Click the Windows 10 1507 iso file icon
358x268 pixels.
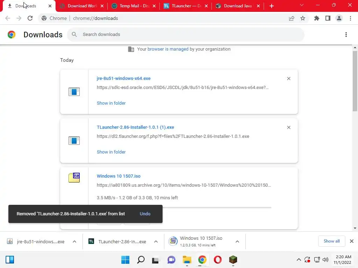coord(74,178)
